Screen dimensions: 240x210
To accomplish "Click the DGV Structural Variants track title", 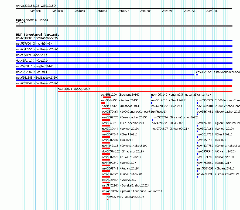I will (x=38, y=35).
